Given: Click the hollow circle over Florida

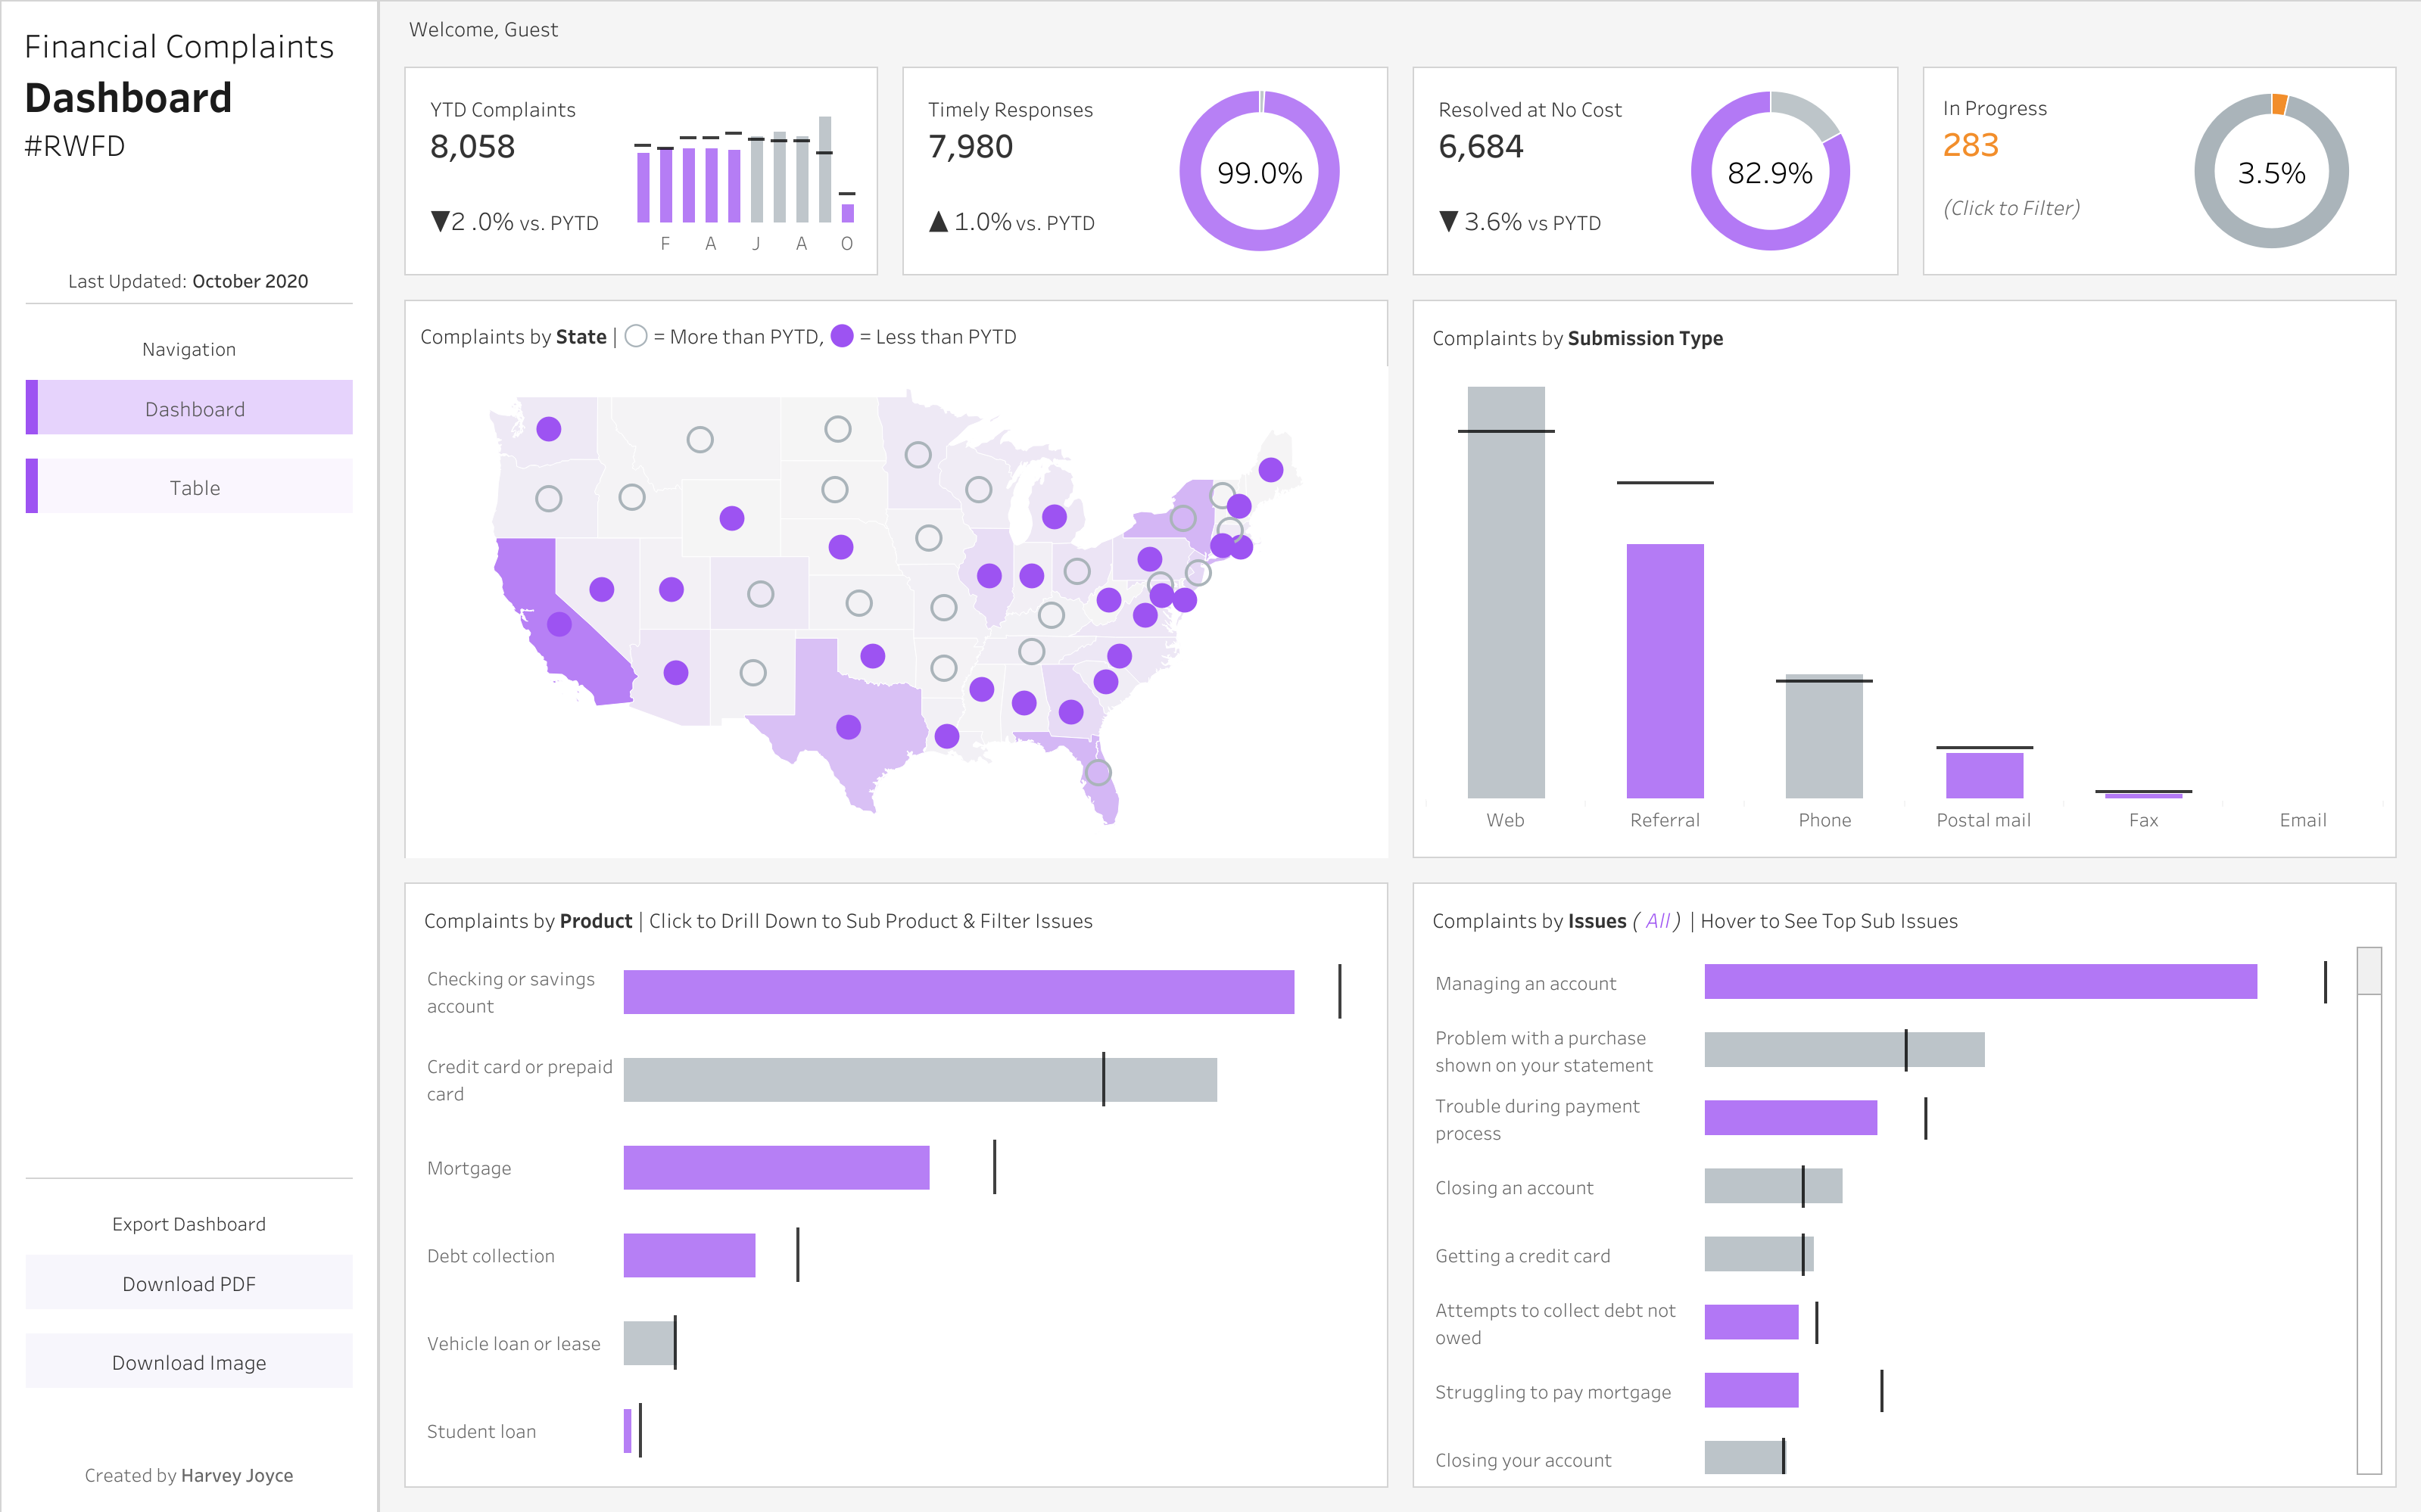Looking at the screenshot, I should [x=1101, y=772].
